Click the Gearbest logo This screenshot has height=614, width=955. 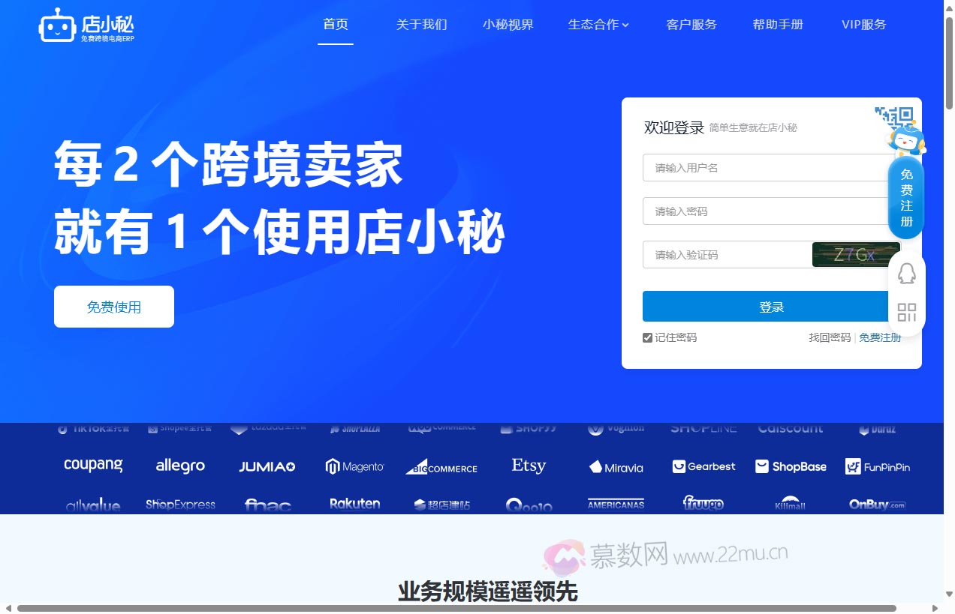tap(703, 466)
